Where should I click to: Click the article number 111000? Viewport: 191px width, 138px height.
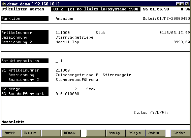63,33
